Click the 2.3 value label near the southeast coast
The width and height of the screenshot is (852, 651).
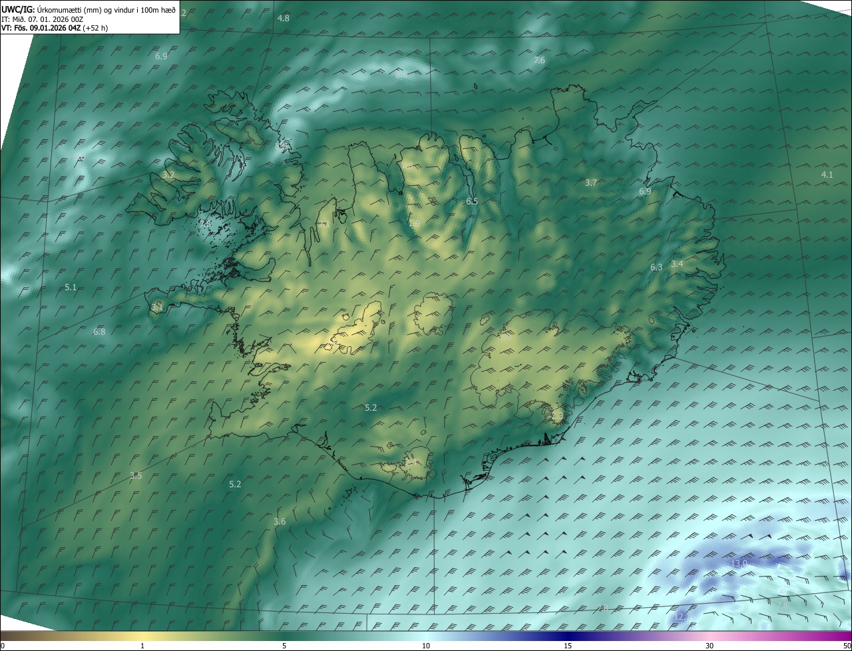pyautogui.click(x=557, y=416)
